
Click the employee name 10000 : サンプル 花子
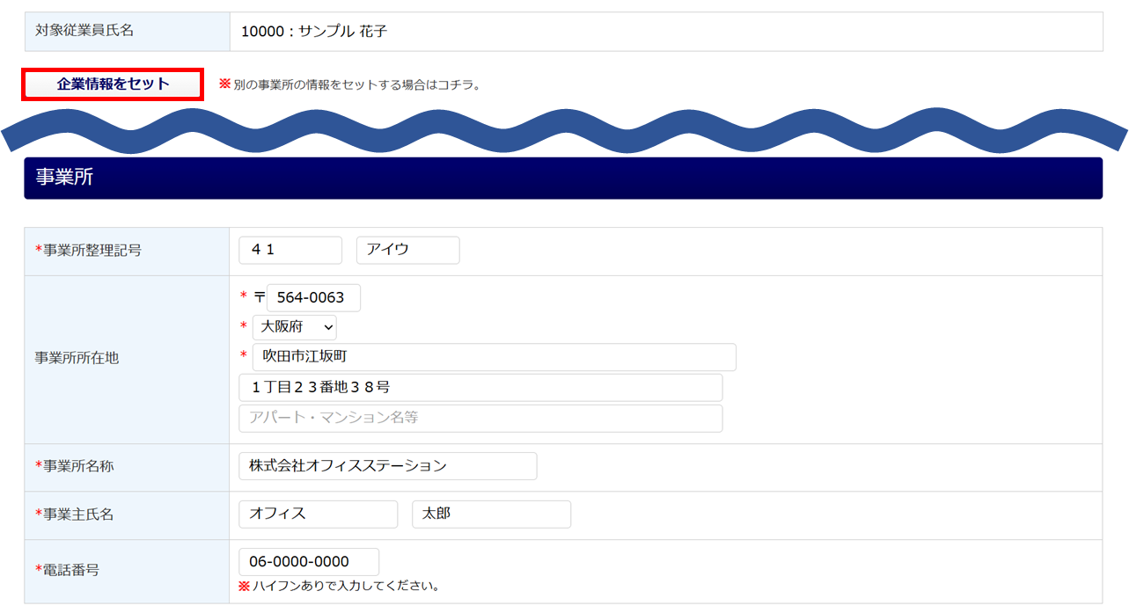[x=314, y=32]
